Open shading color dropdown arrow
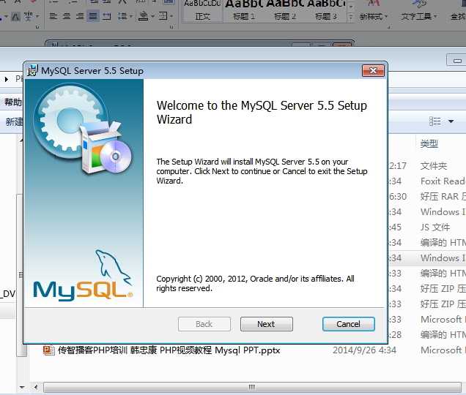466x395 pixels. point(152,16)
